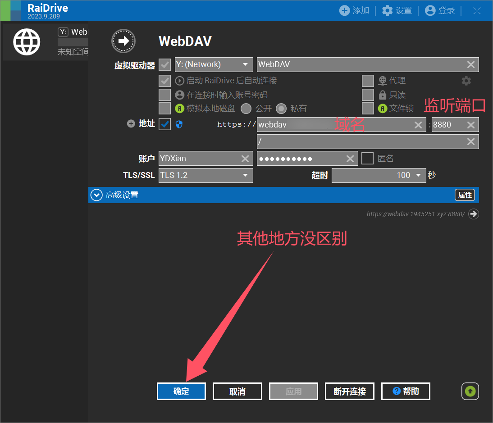
Task: Open the 超时 timeout 100 dropdown
Action: pyautogui.click(x=379, y=175)
